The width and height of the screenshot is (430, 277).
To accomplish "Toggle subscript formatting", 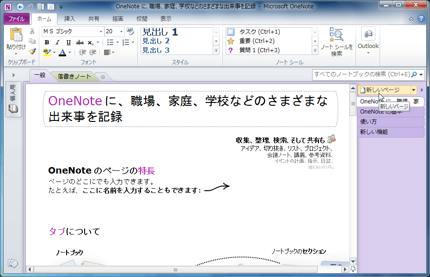I will tap(90, 42).
